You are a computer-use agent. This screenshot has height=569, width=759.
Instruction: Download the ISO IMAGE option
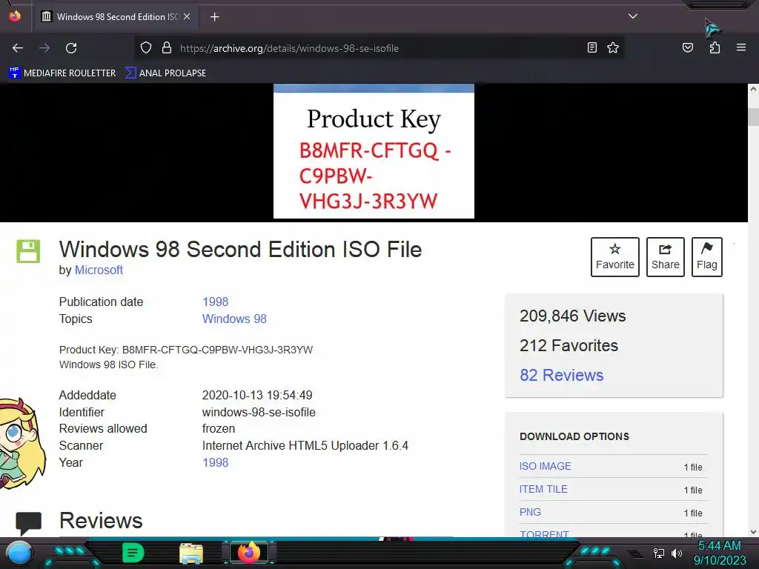click(x=545, y=466)
